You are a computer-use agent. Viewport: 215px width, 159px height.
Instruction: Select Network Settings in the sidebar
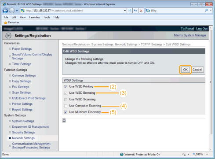[x=23, y=138]
